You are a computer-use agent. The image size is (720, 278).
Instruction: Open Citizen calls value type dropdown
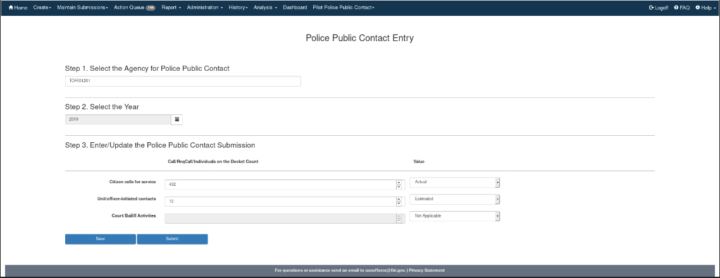(x=454, y=182)
